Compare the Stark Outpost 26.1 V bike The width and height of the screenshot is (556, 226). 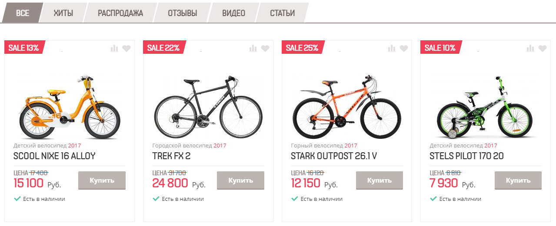(x=392, y=48)
